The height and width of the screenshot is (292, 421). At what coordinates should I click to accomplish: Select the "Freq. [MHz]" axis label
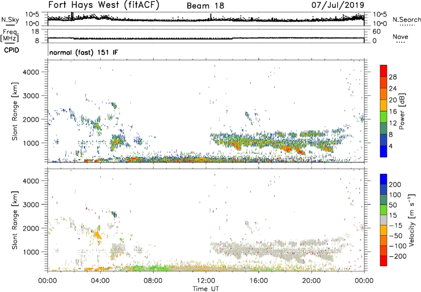pos(9,36)
